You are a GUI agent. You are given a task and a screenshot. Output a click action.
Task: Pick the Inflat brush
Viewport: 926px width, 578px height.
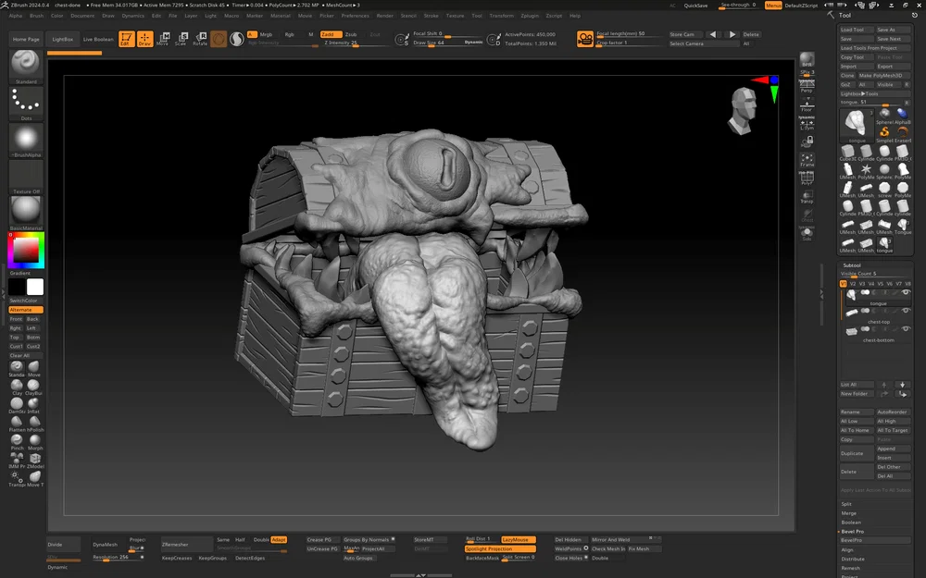click(x=35, y=404)
